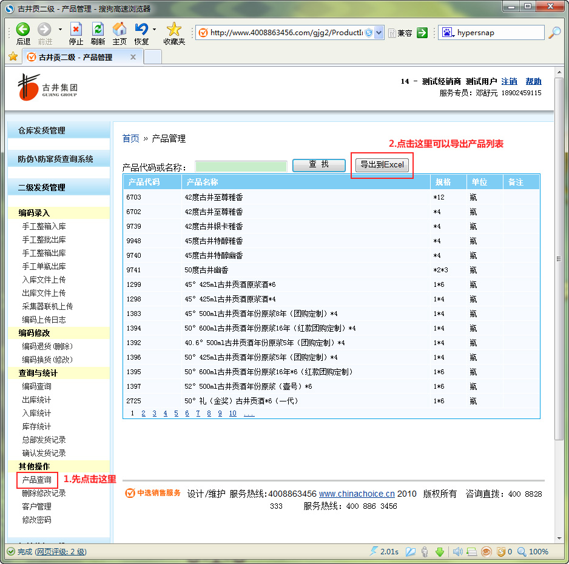Image resolution: width=569 pixels, height=564 pixels.
Task: Go to page 10 of the product list
Action: click(232, 413)
